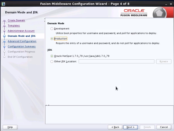
Task: Open the Configuration Summary step
Action: pos(22,46)
